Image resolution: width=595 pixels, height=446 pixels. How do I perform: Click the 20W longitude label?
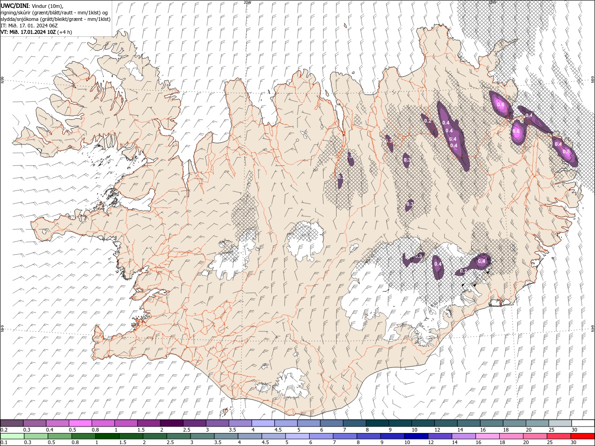[247, 2]
